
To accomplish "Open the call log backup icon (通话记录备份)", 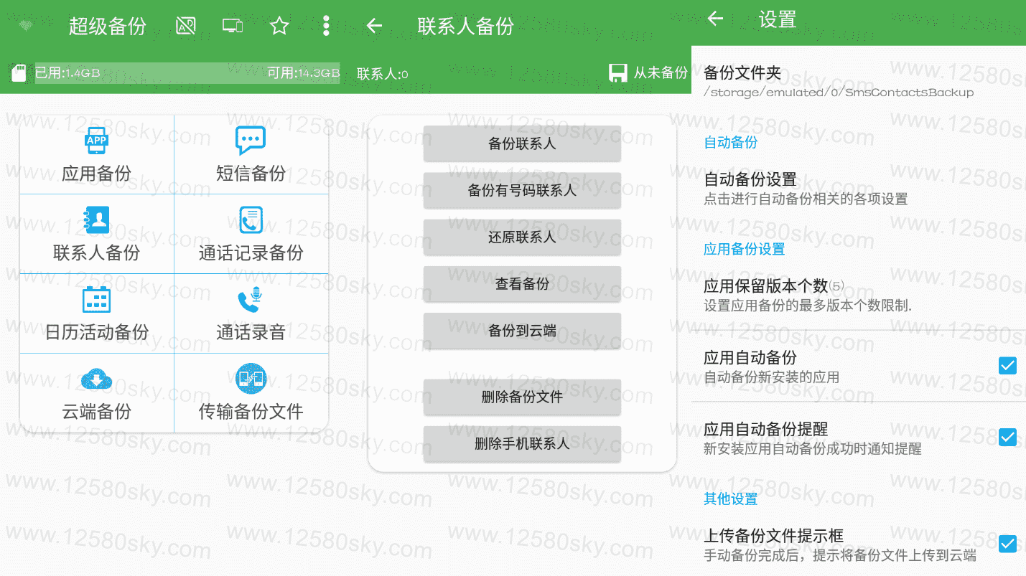I will coord(251,220).
